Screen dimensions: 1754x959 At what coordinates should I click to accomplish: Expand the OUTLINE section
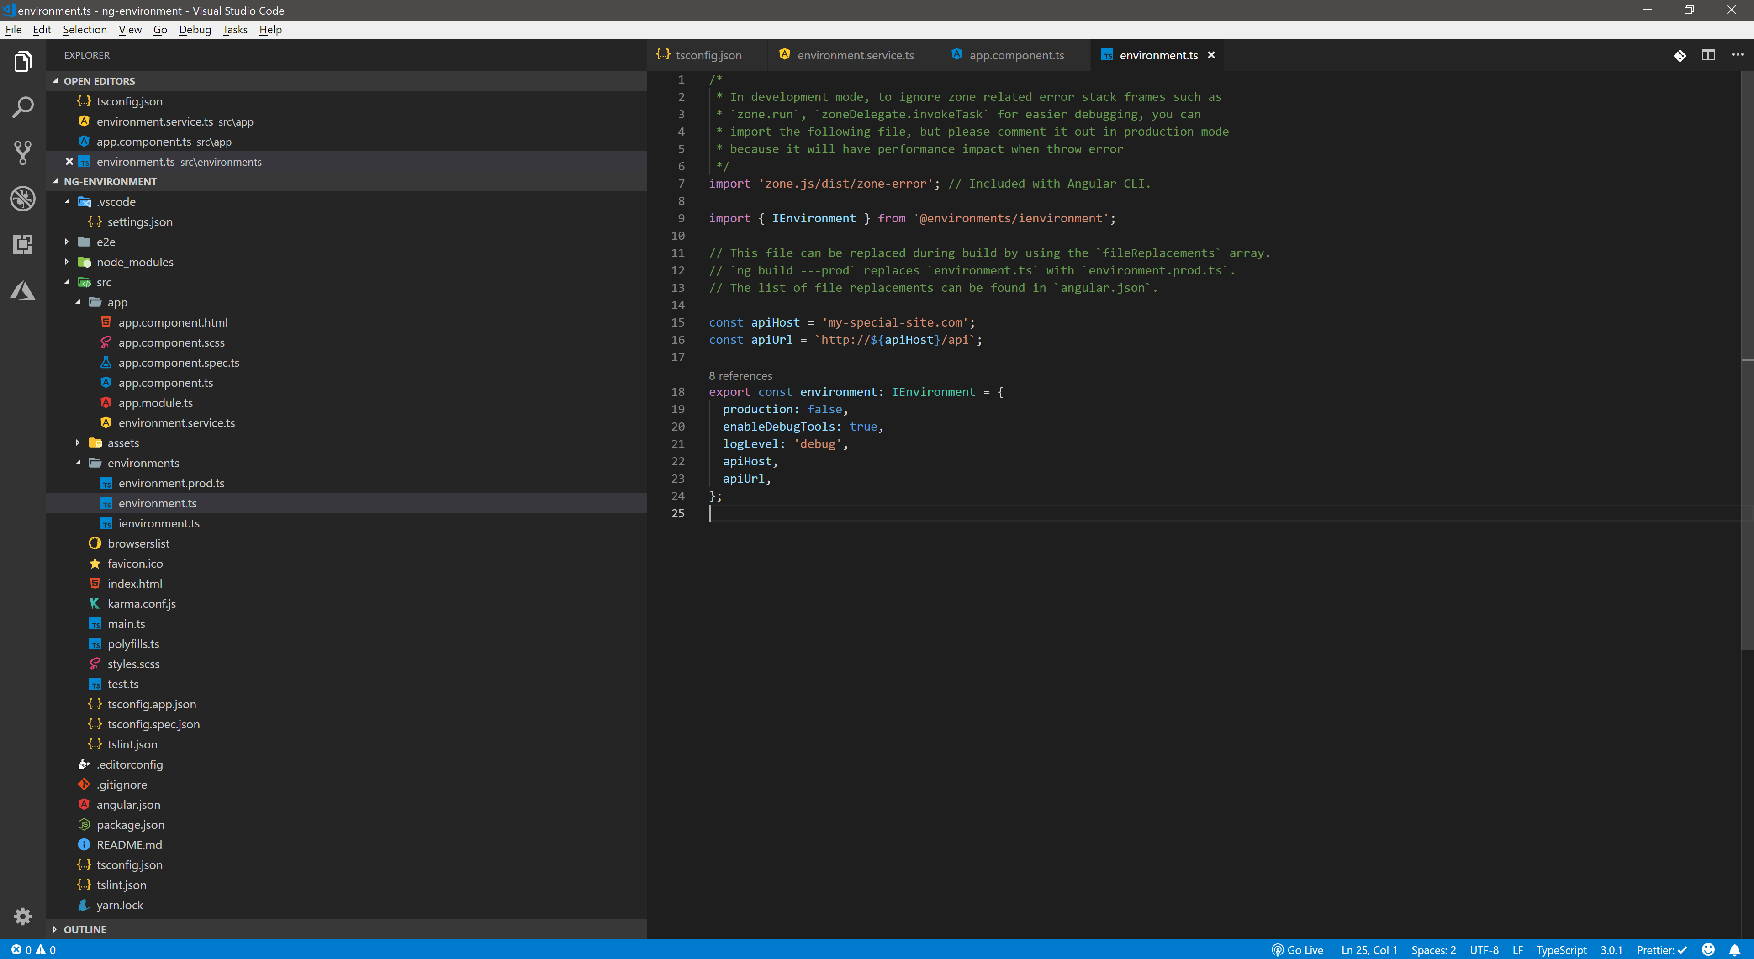coord(85,930)
